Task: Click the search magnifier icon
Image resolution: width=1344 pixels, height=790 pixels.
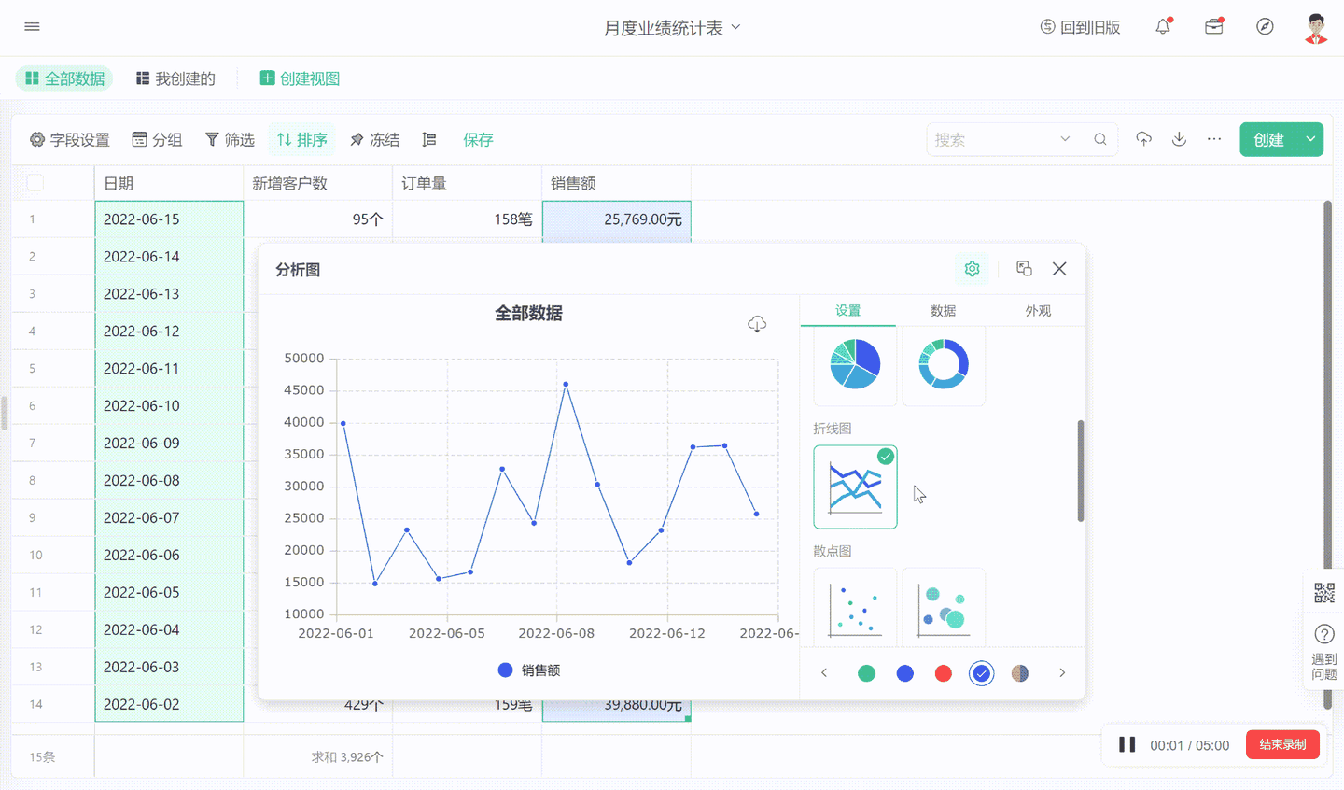Action: 1100,139
